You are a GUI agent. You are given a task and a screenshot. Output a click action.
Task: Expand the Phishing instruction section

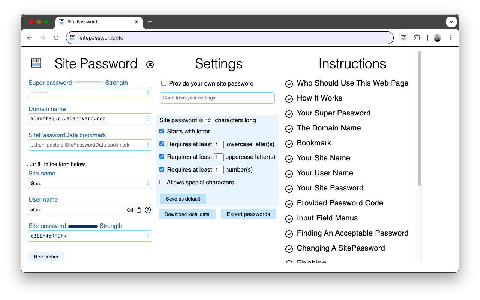(289, 262)
